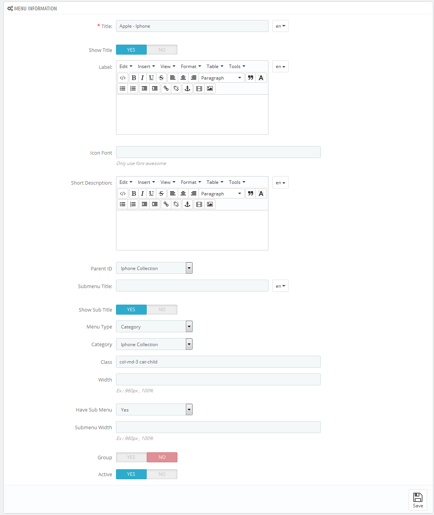This screenshot has width=434, height=515.
Task: Open the Have Sub Menu dropdown
Action: point(154,410)
